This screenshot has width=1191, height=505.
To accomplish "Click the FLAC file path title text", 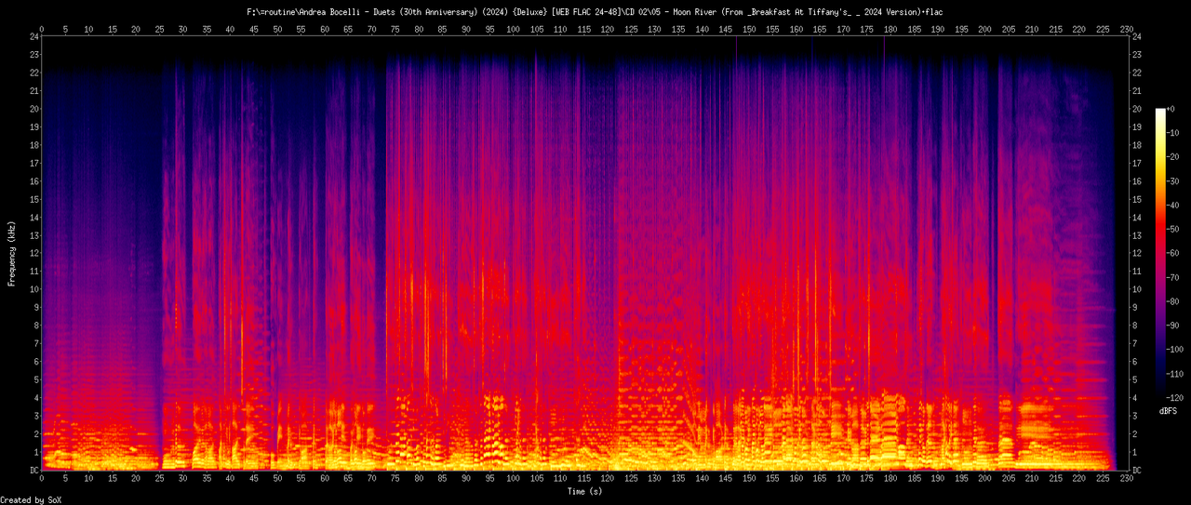I will (595, 11).
